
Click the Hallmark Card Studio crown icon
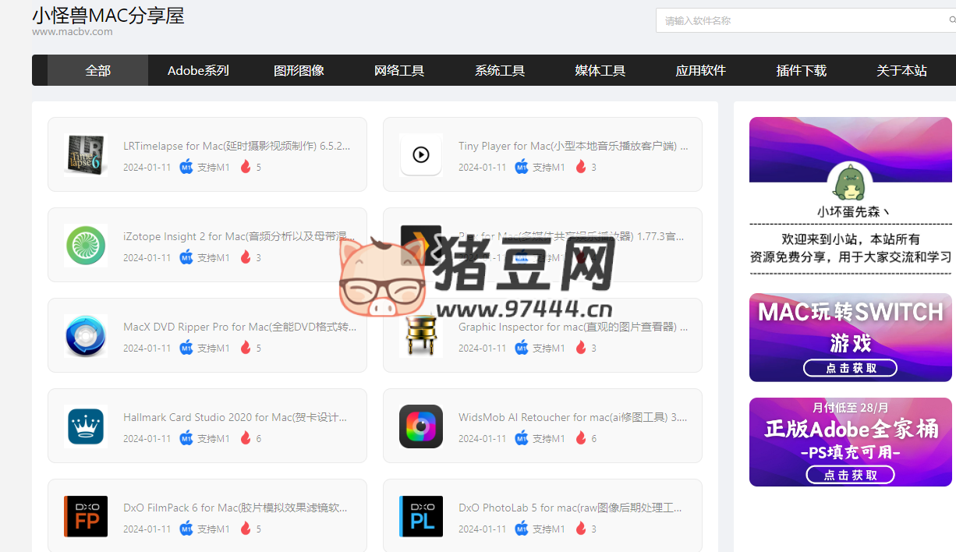click(x=85, y=426)
